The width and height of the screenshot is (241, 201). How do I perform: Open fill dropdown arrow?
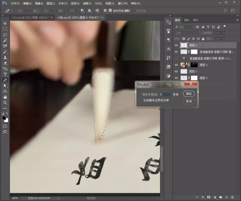pos(224,39)
